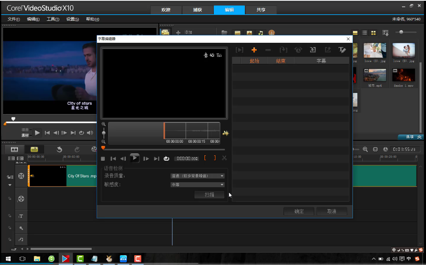Click the import subtitle file icon
The height and width of the screenshot is (265, 426).
click(313, 50)
